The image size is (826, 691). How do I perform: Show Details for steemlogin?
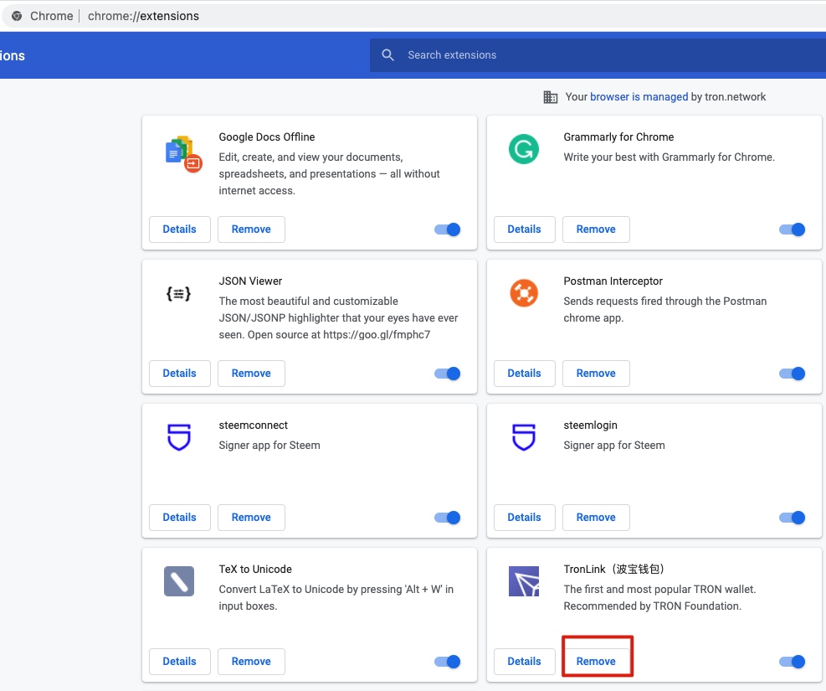[x=524, y=518]
